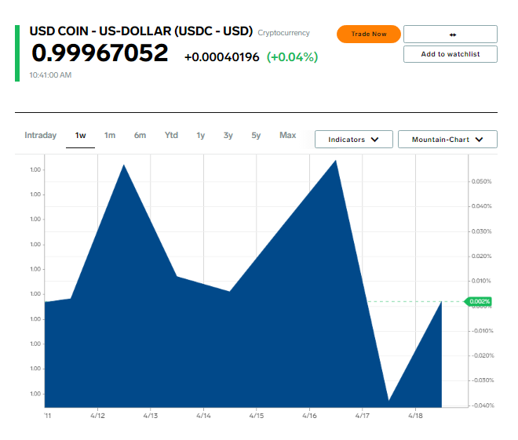Click the 0.010% axis label
518x440 pixels.
pyautogui.click(x=481, y=281)
